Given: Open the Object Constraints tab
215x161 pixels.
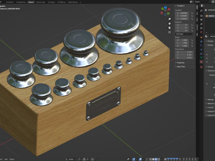Looking at the screenshot, I should pos(202,54).
